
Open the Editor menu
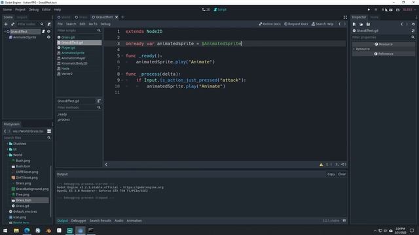pyautogui.click(x=46, y=10)
